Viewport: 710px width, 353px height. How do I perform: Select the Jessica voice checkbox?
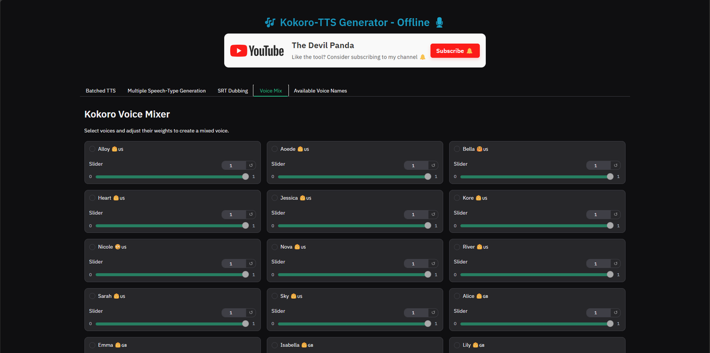275,198
